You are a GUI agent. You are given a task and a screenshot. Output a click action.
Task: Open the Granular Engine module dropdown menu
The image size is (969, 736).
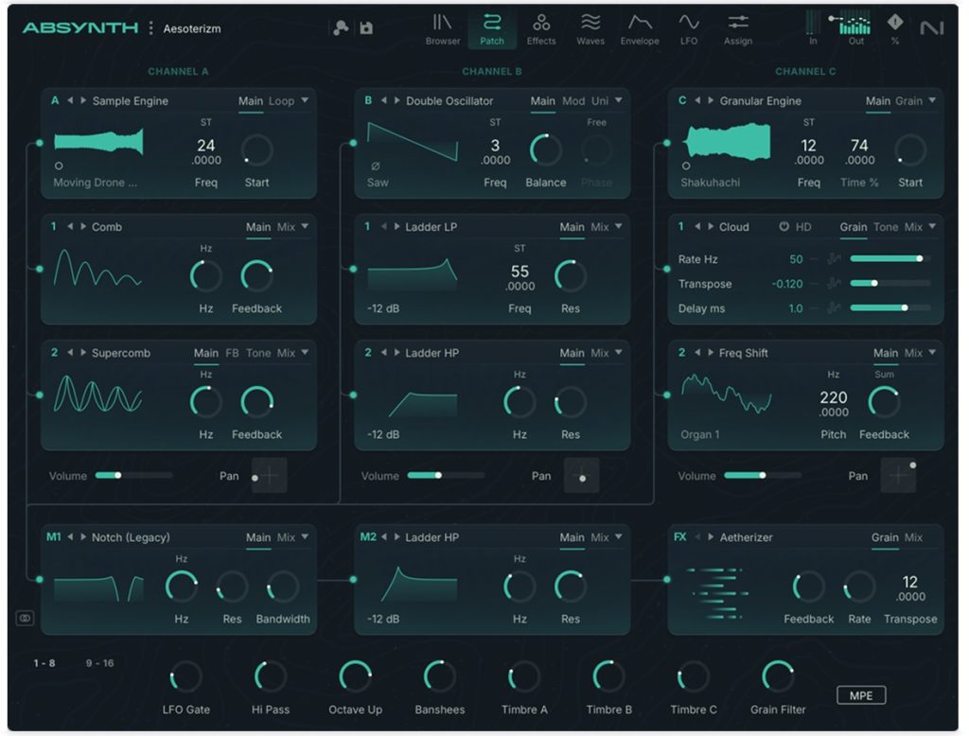click(932, 101)
